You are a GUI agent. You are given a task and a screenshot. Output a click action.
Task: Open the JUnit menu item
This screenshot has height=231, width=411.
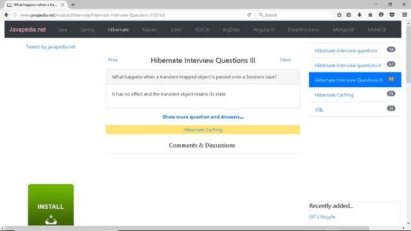(175, 30)
